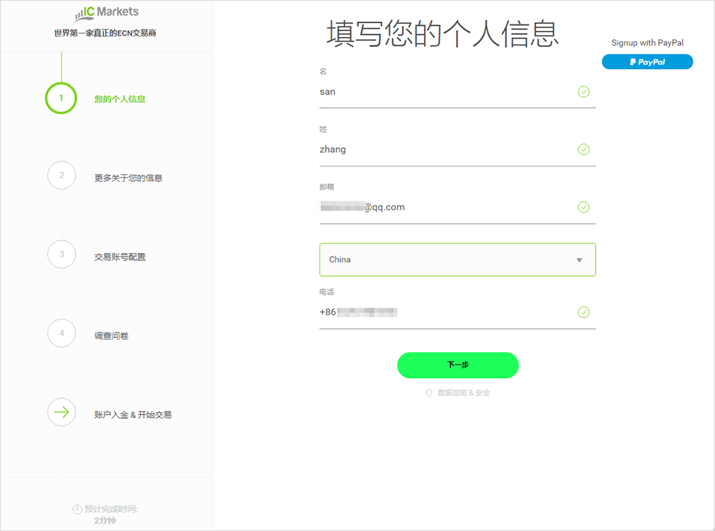
Task: Select step 2 circle icon
Action: [61, 176]
